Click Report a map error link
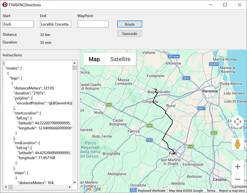The image size is (247, 193). [x=232, y=191]
